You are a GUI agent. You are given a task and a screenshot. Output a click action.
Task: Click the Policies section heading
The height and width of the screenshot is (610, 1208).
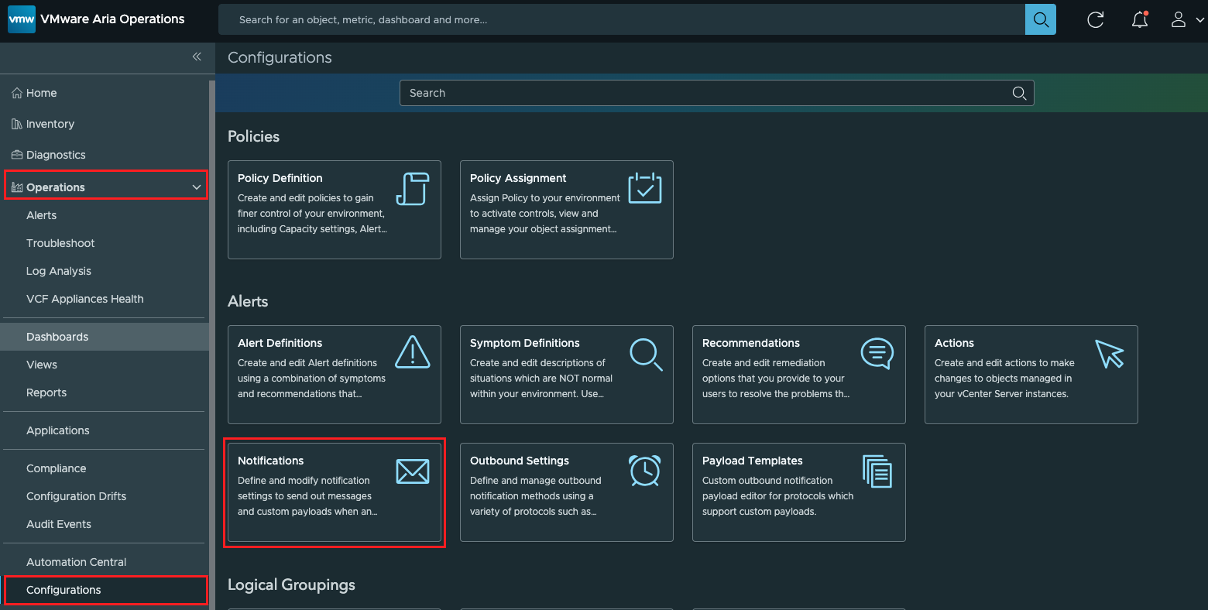click(254, 136)
